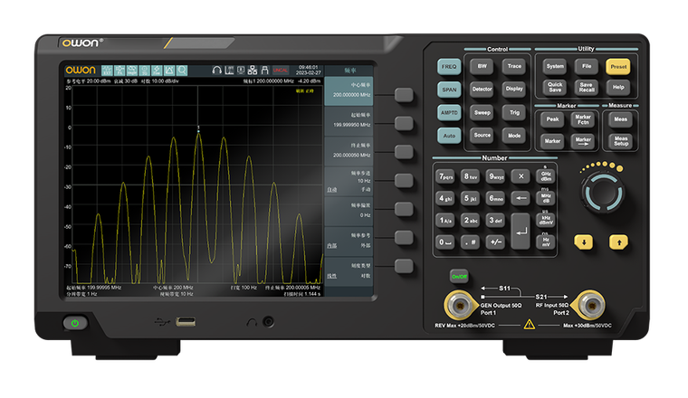The height and width of the screenshot is (398, 688).
Task: Push the MHz/dB unit key
Action: tap(546, 199)
